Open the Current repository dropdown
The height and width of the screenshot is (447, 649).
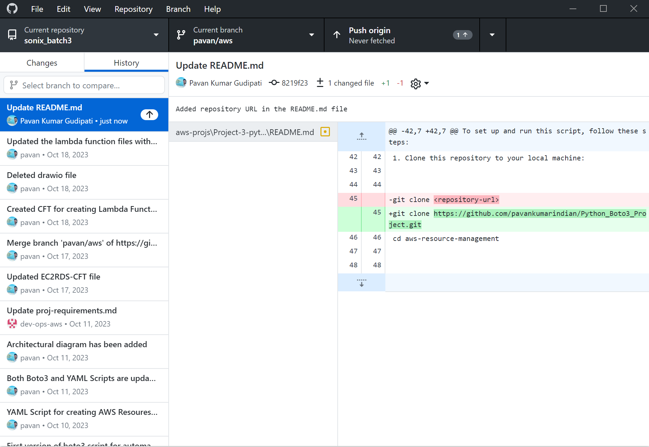pos(84,35)
